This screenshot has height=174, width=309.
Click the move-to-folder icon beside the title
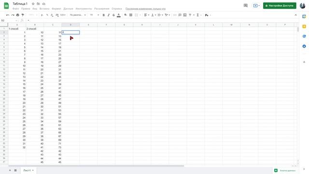click(38, 4)
